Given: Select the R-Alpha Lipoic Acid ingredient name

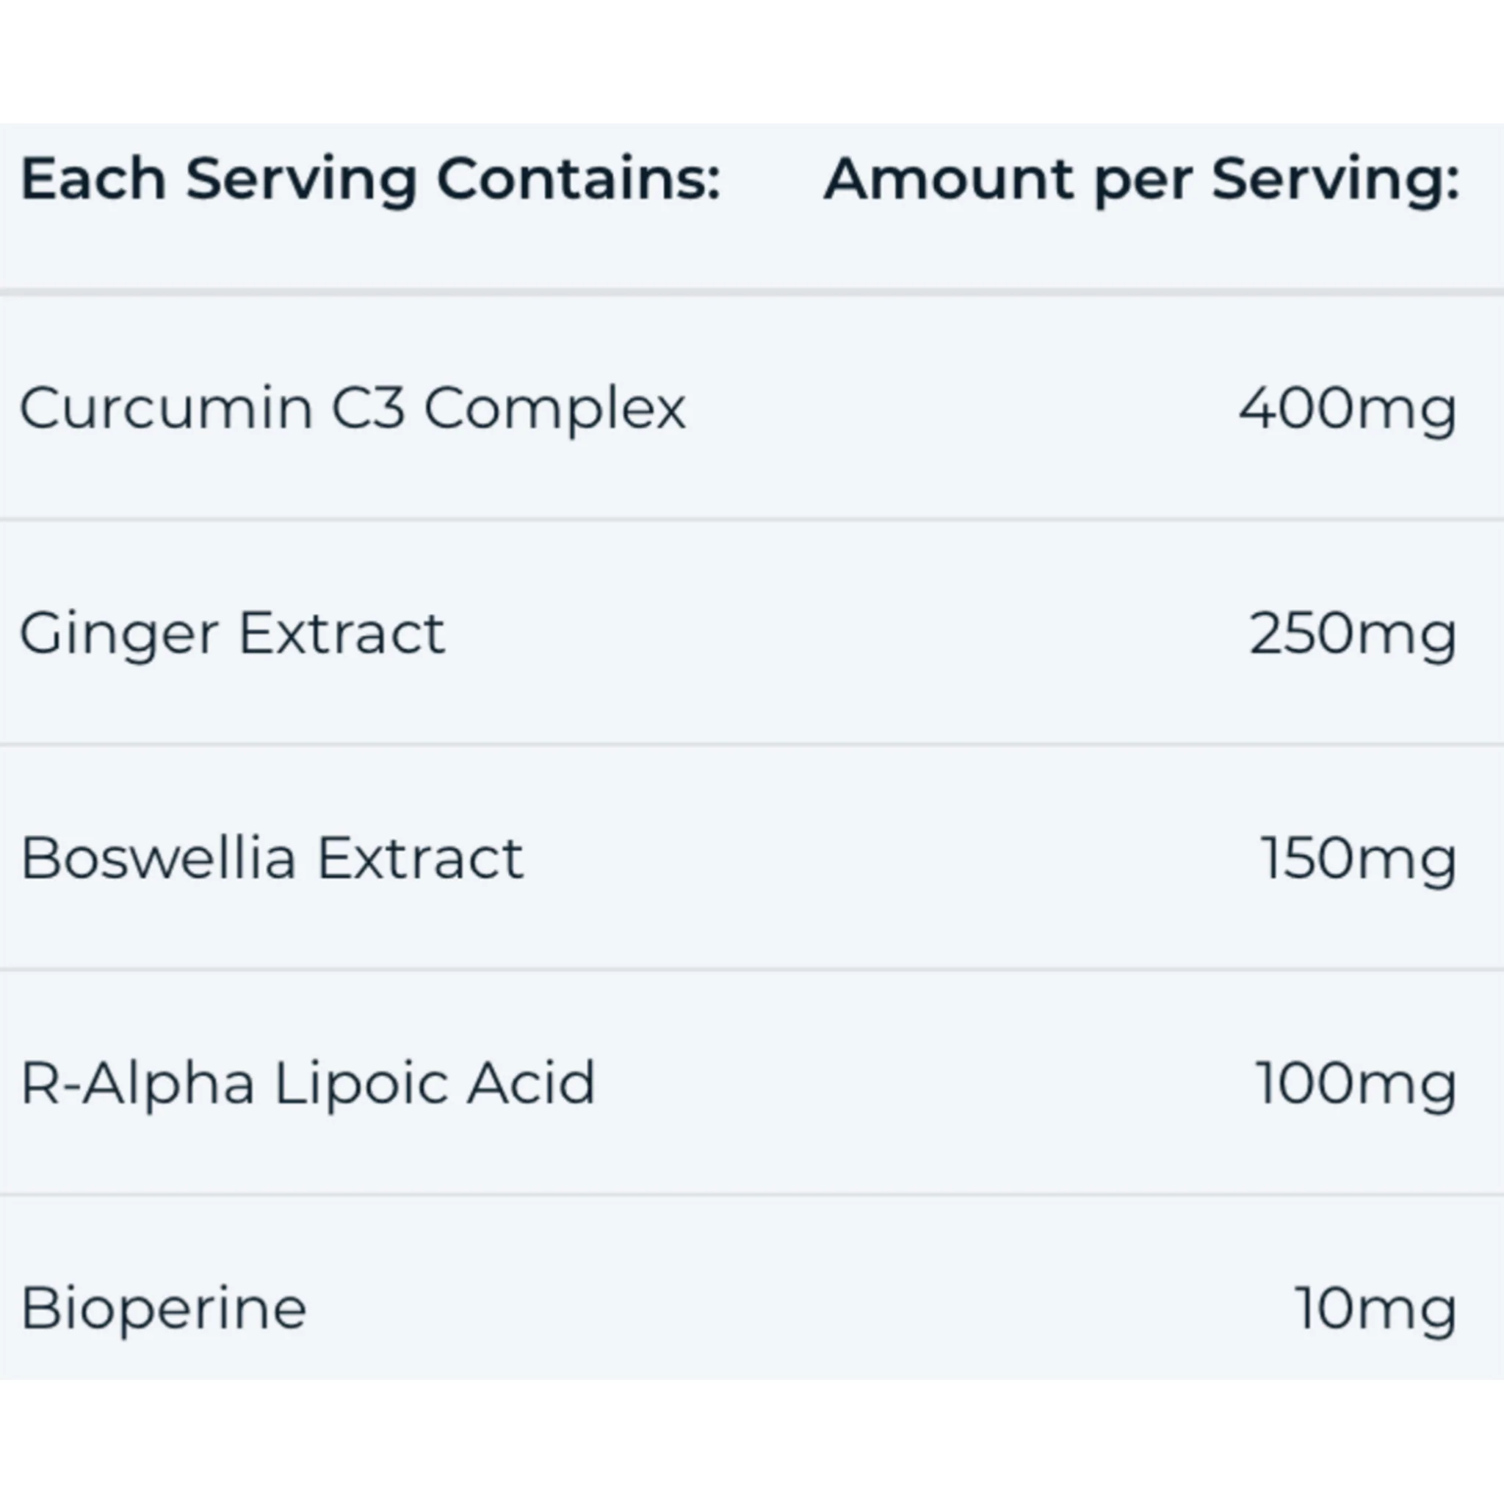Looking at the screenshot, I should coord(308,1083).
